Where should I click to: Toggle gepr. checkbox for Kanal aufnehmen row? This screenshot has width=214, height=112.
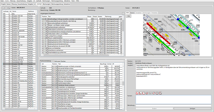(121, 46)
